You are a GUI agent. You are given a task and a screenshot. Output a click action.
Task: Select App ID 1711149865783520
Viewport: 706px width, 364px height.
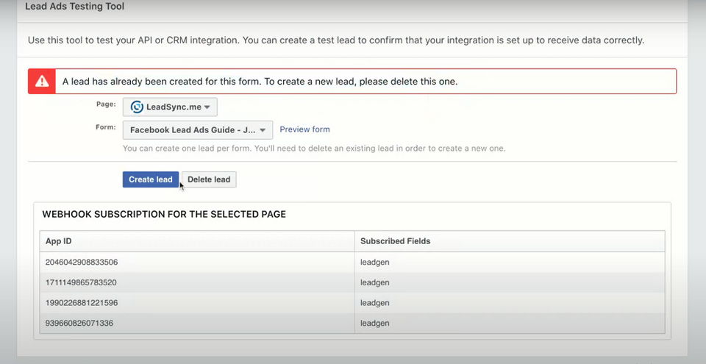point(81,282)
